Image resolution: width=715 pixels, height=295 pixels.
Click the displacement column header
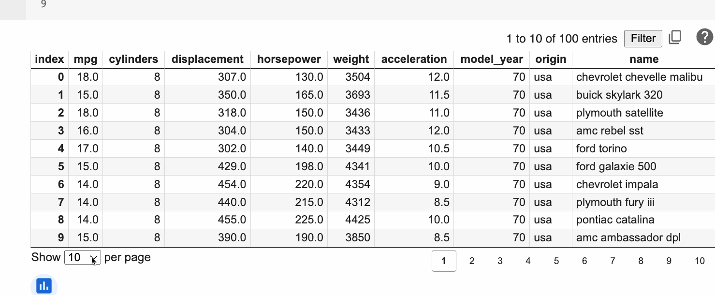pyautogui.click(x=207, y=59)
